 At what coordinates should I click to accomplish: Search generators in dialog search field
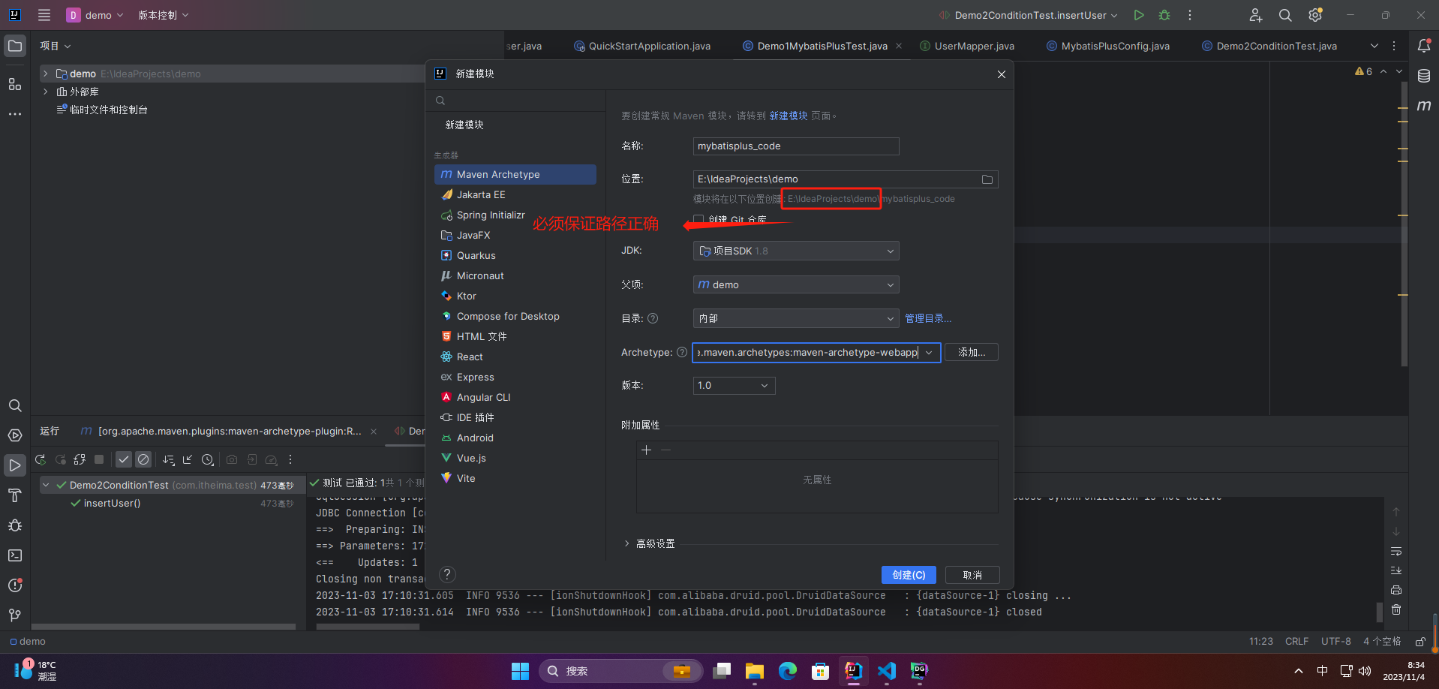coord(515,101)
